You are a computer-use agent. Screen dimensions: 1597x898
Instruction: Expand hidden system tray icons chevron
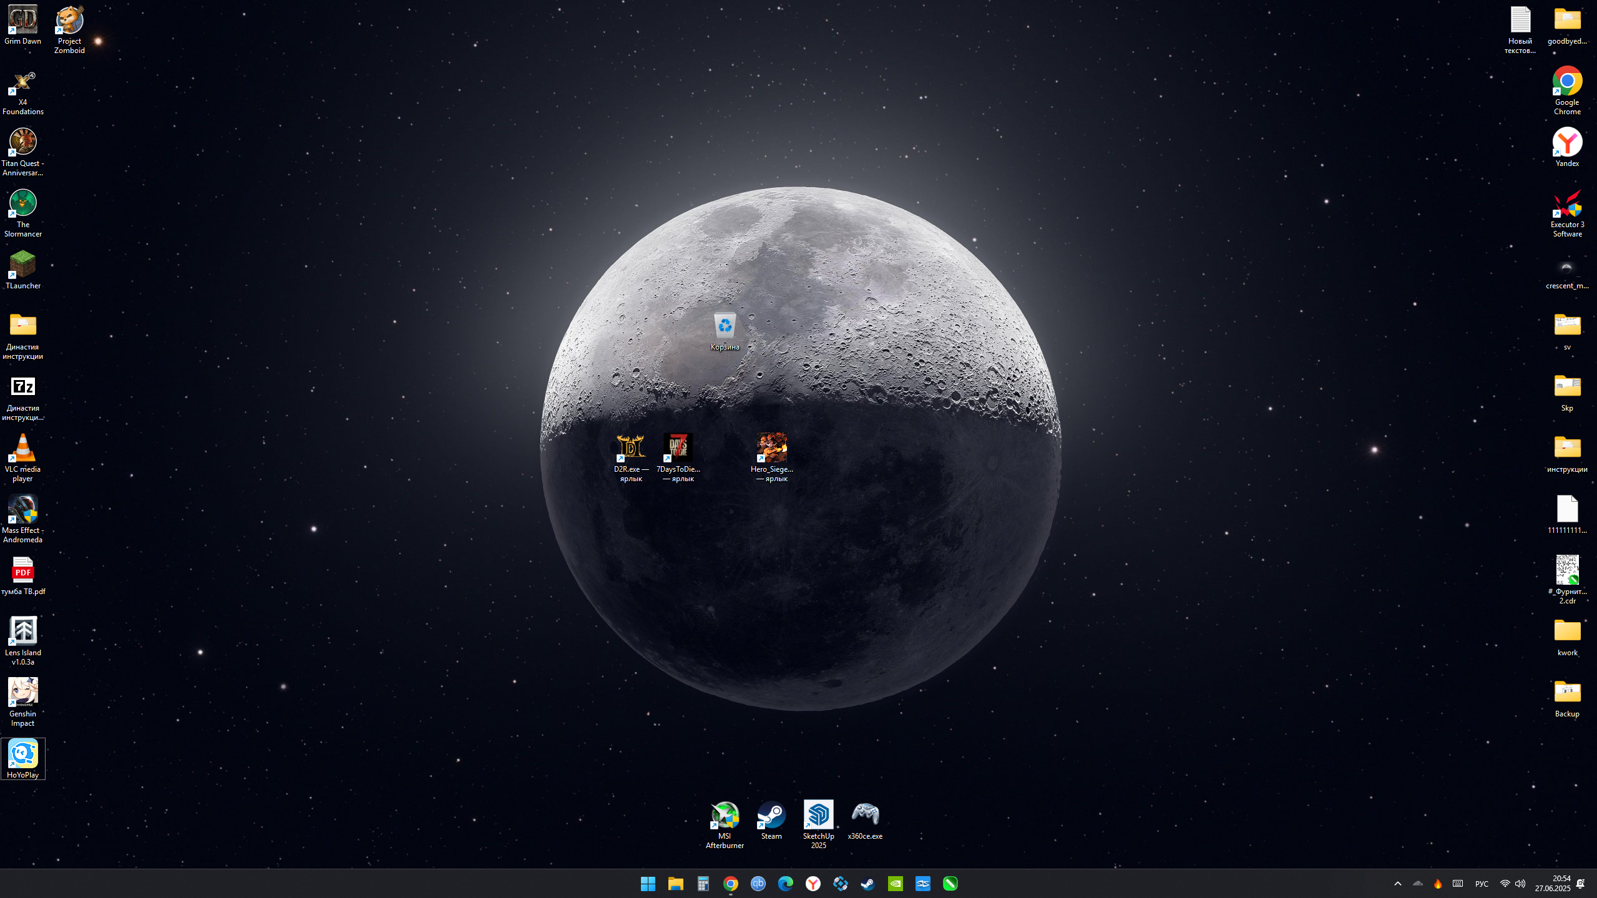tap(1398, 884)
